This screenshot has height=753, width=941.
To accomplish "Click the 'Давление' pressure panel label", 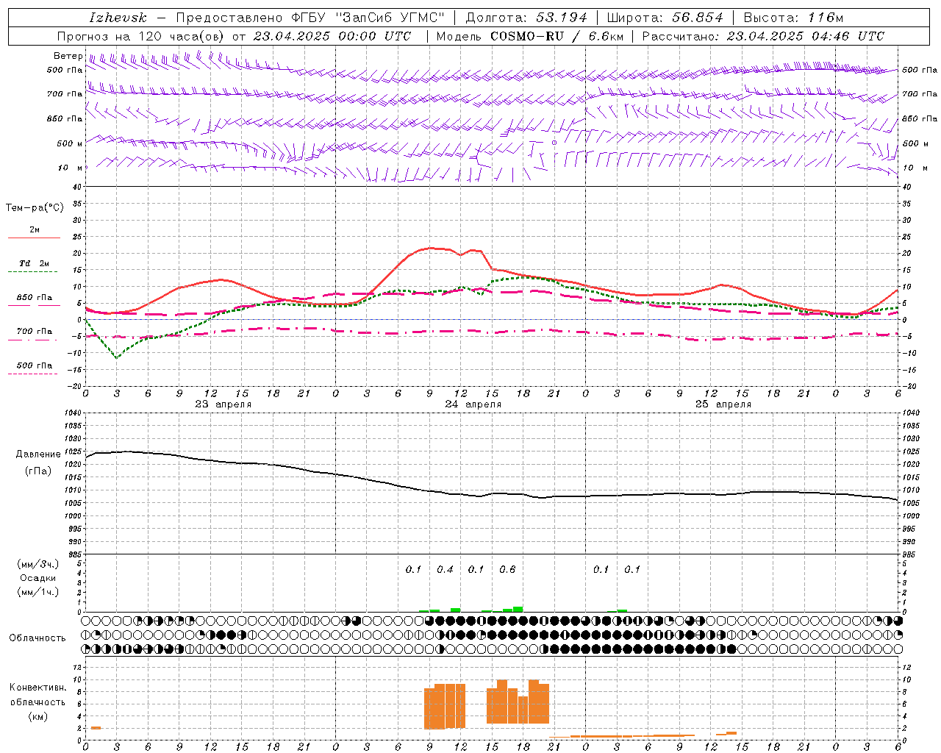I will (x=38, y=454).
